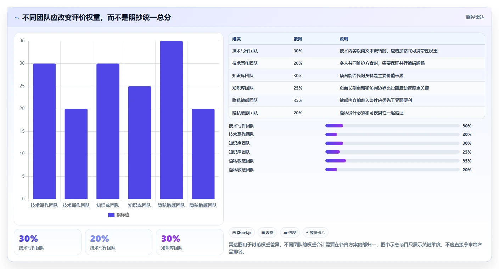Click the y-axis label 15
This screenshot has height=269, width=499.
pyautogui.click(x=22, y=131)
